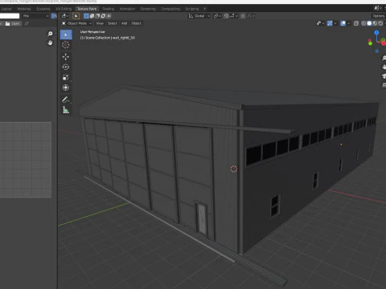
Task: Open the pivot point dropdown
Action: 217,16
